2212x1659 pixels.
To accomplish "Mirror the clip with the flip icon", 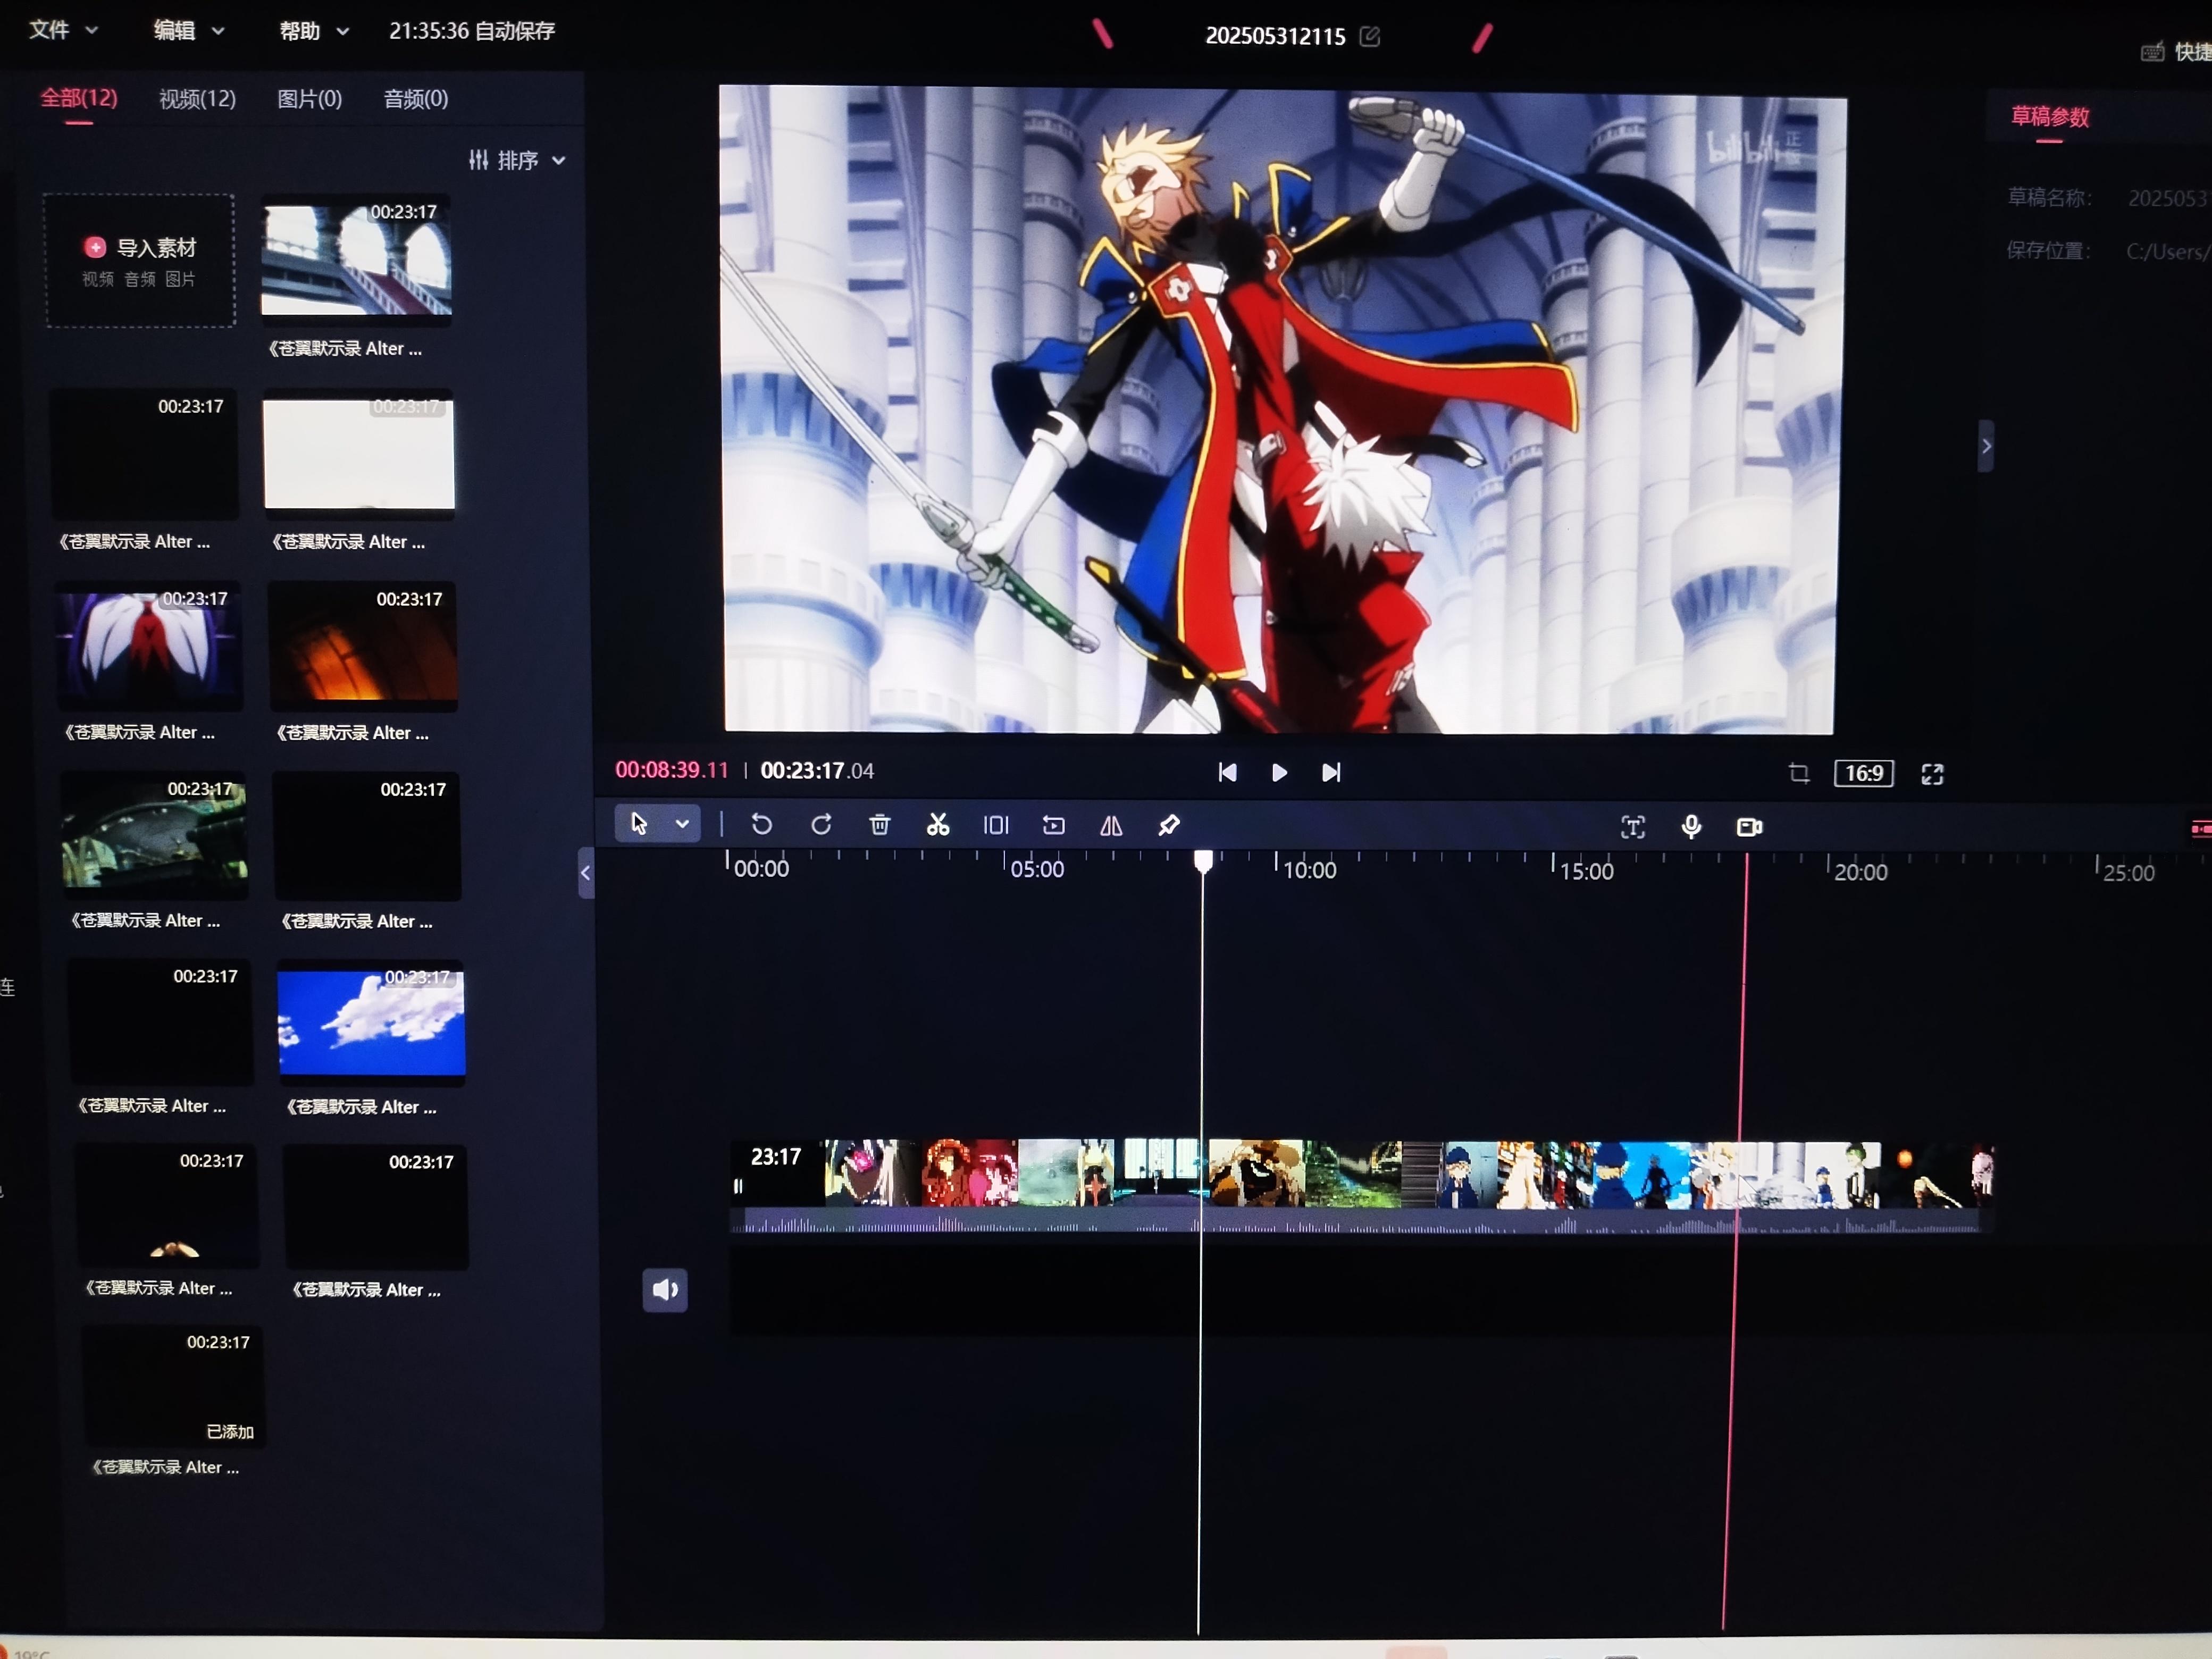I will pyautogui.click(x=1111, y=826).
